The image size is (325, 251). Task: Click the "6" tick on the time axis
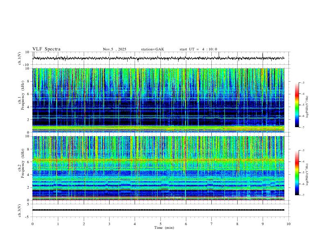click(x=186, y=224)
